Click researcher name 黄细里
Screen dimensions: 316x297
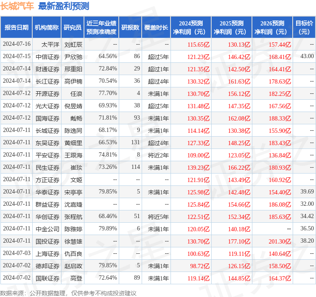[x=73, y=143]
